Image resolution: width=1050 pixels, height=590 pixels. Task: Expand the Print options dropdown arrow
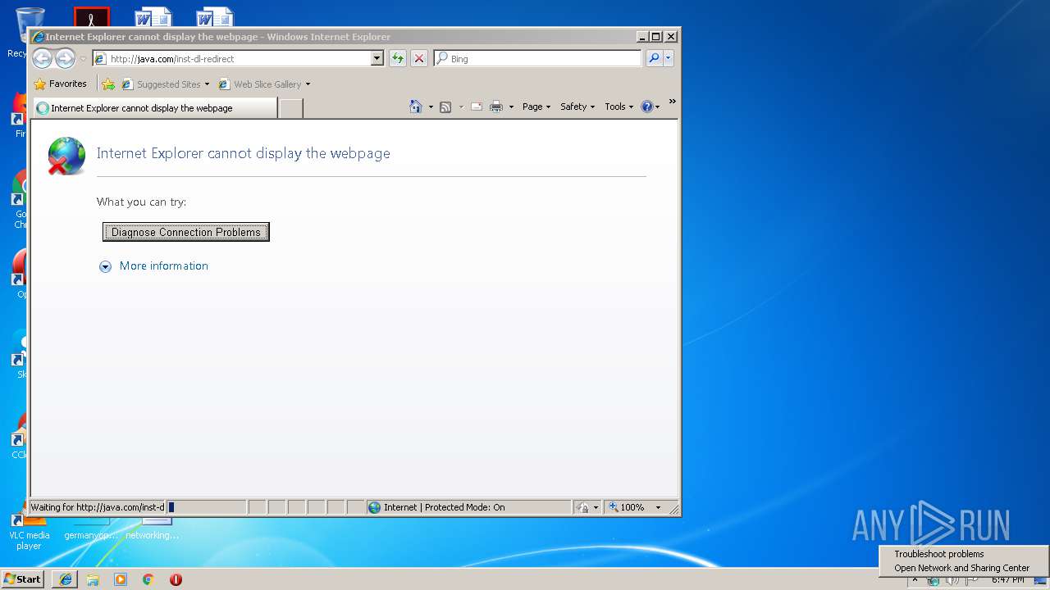point(511,107)
